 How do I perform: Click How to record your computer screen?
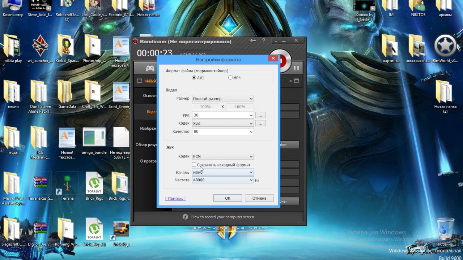222,217
